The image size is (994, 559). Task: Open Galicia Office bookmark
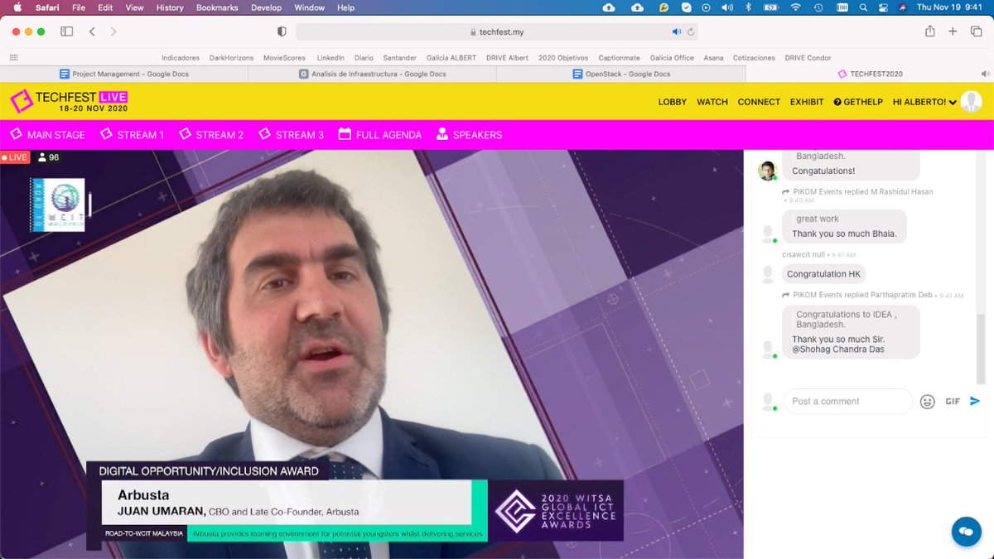pos(672,58)
